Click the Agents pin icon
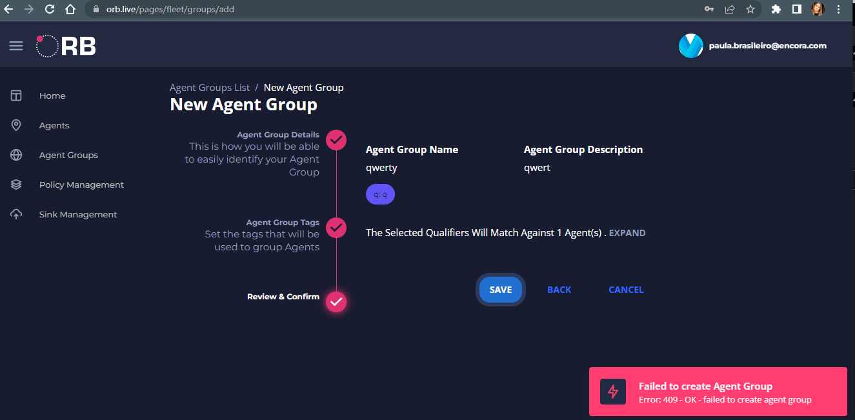 [16, 125]
